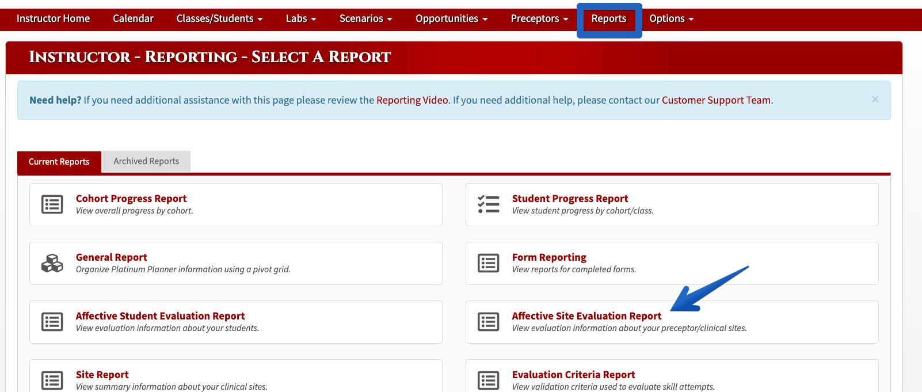Click the Form Reporting list icon
Image resolution: width=922 pixels, height=392 pixels.
[489, 263]
